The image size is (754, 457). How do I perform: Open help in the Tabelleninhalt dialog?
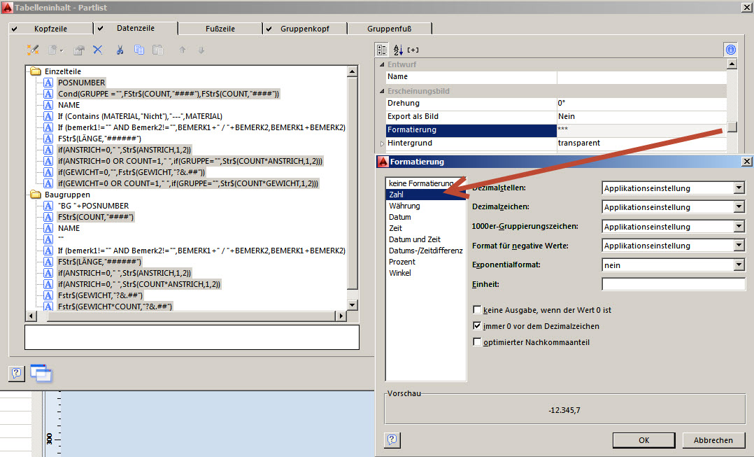click(16, 373)
